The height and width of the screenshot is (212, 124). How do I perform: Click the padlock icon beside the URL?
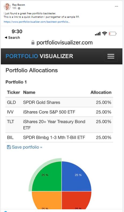click(x=33, y=43)
